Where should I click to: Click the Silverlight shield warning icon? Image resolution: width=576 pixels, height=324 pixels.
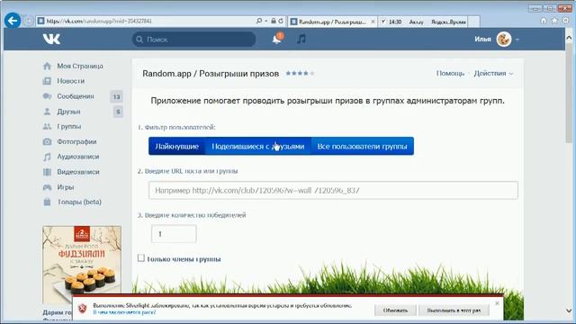tap(83, 308)
